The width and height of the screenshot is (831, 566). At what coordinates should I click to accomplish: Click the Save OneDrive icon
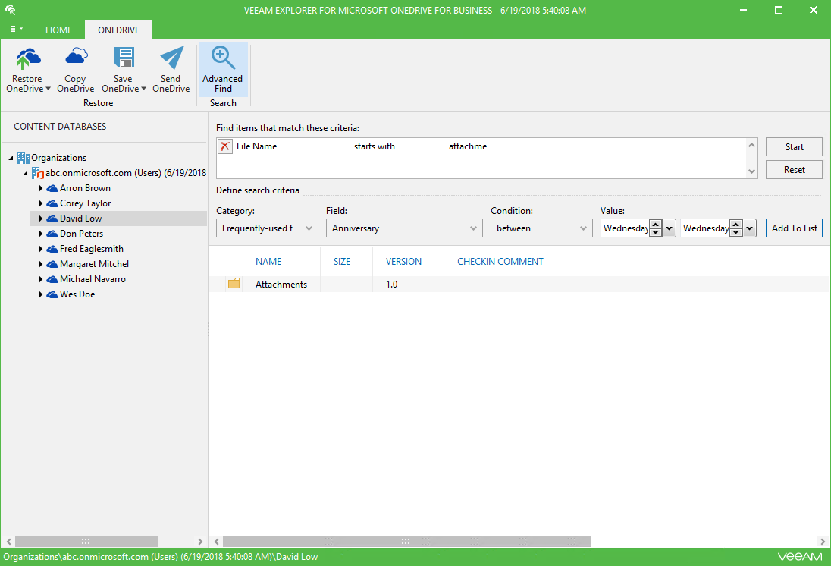coord(124,58)
